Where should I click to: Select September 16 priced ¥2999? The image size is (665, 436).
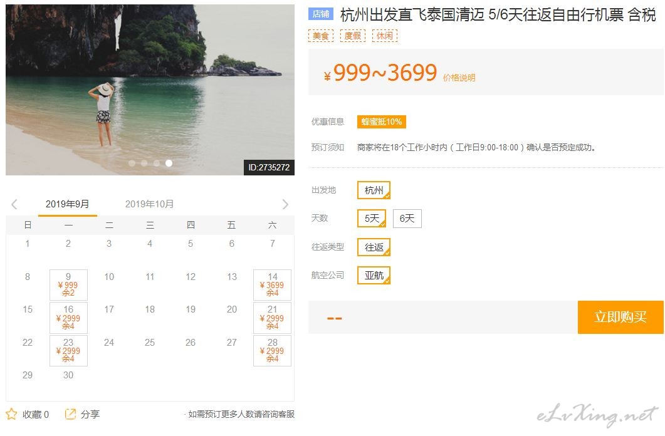coord(68,318)
